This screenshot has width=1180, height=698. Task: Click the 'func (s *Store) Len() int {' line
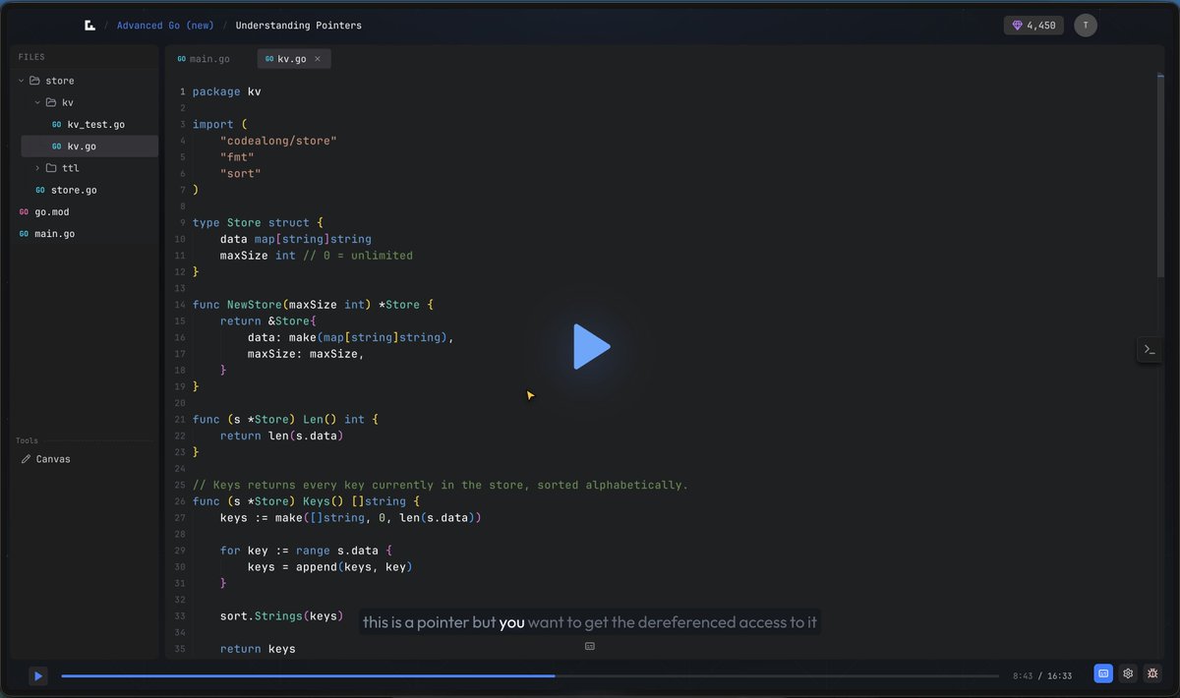[x=285, y=419]
